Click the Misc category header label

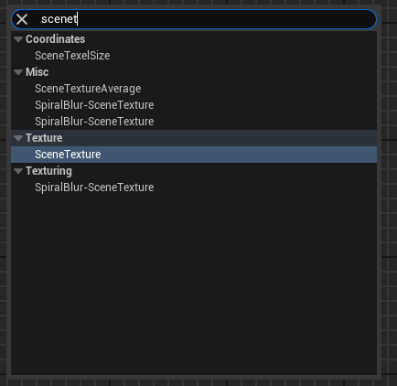pyautogui.click(x=38, y=72)
